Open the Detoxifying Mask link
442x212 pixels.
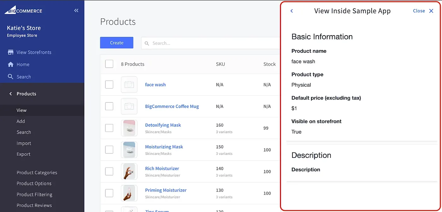[163, 125]
